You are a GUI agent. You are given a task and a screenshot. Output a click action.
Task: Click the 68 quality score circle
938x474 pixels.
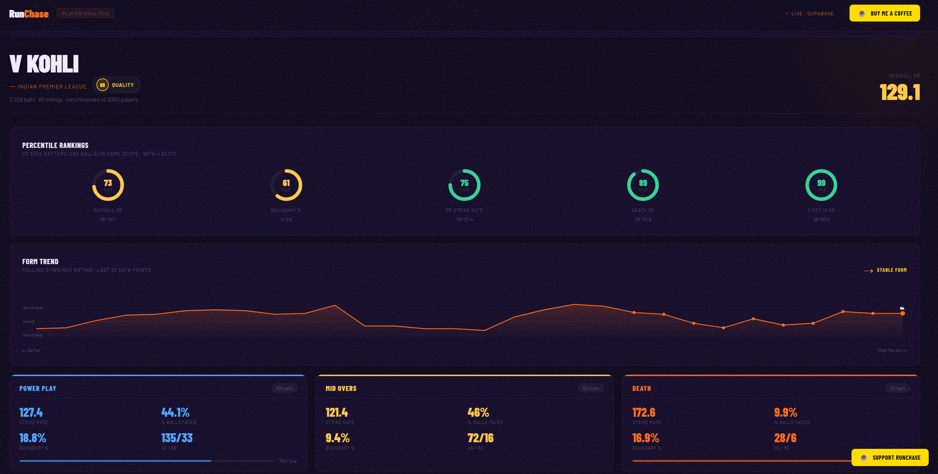coord(102,85)
